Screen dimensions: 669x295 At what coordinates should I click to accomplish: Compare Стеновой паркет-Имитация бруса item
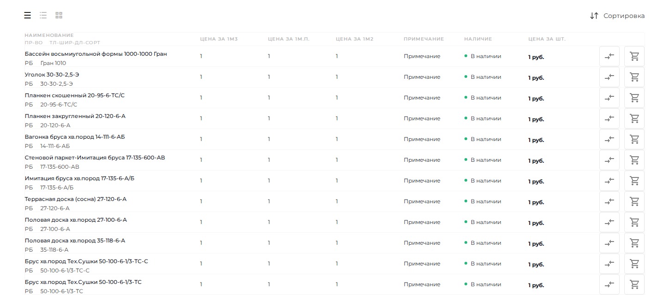[x=609, y=160]
